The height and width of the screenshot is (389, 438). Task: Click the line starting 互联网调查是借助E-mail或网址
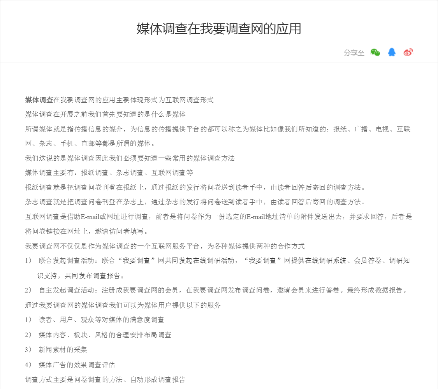pos(219,217)
